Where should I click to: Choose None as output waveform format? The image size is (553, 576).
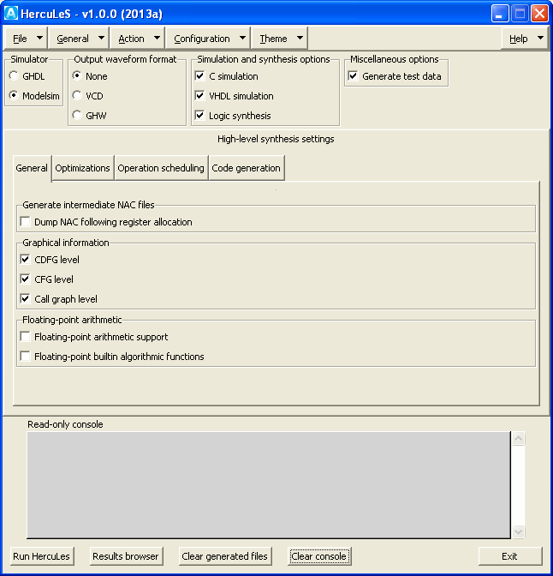(x=77, y=76)
